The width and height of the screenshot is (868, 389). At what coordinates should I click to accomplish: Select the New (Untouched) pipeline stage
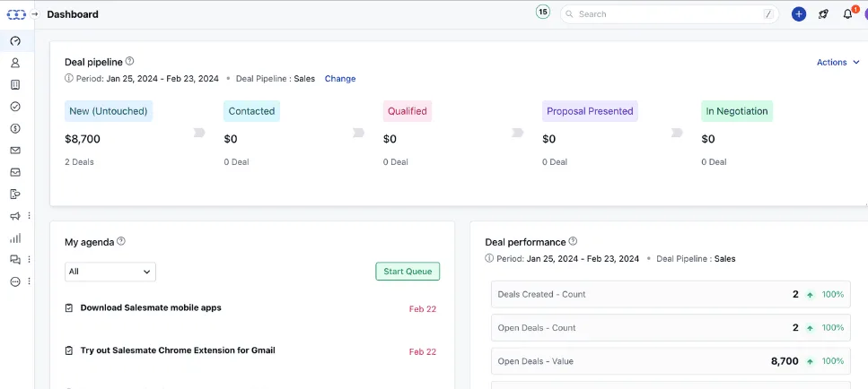(109, 111)
